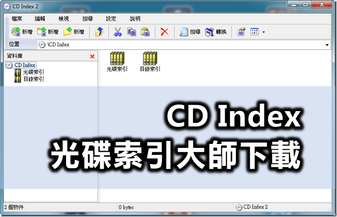Click the 資料庫 panel header

pyautogui.click(x=51, y=56)
